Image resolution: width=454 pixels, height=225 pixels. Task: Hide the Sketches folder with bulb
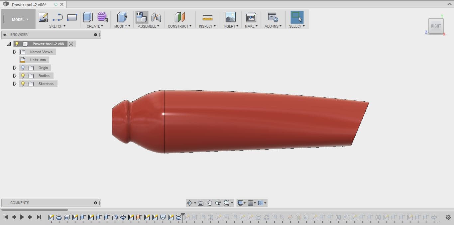tap(23, 84)
